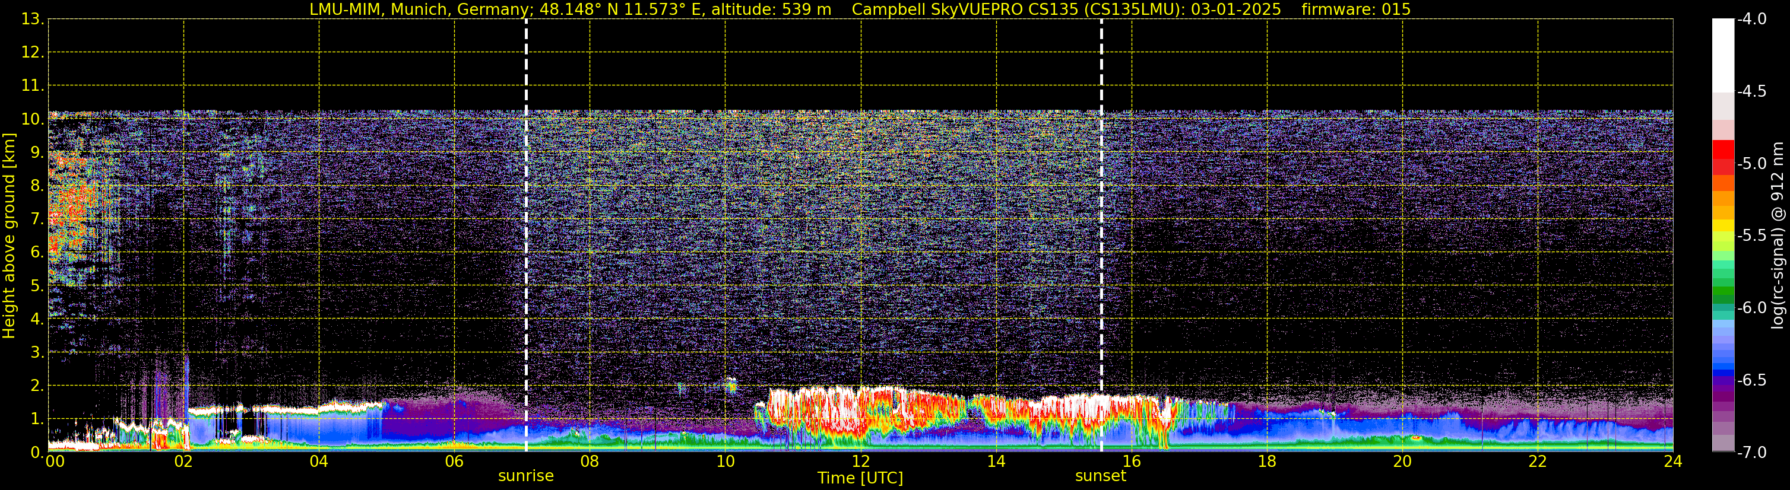Image resolution: width=1790 pixels, height=490 pixels.
Task: Click the '20' tick on the time axis
Action: tap(1402, 462)
